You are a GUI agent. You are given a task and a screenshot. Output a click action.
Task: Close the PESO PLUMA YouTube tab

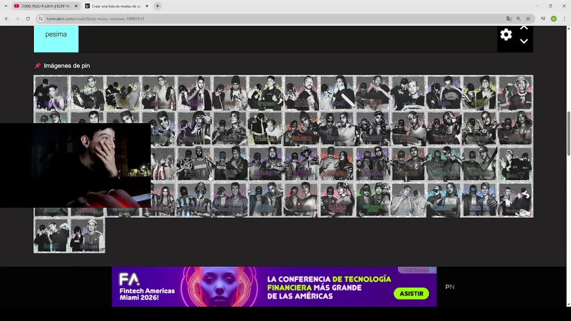point(76,6)
